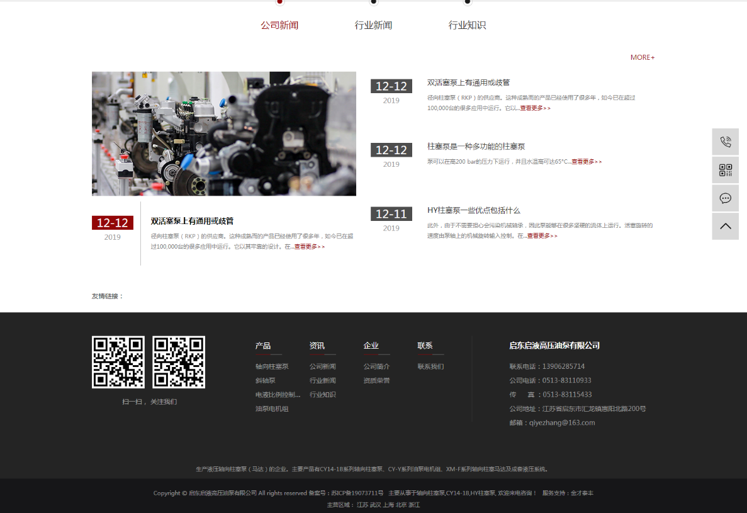Open article 柱塞泵是一种多功能的柱塞泵
Screen dimensions: 747x513
click(x=476, y=146)
